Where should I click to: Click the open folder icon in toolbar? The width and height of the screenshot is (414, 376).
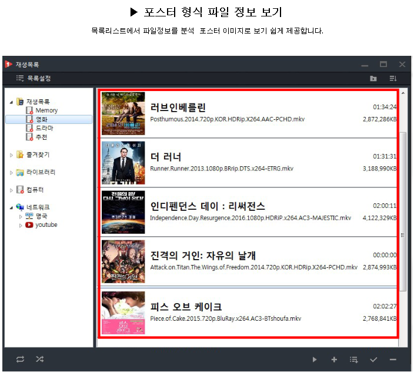(373, 78)
